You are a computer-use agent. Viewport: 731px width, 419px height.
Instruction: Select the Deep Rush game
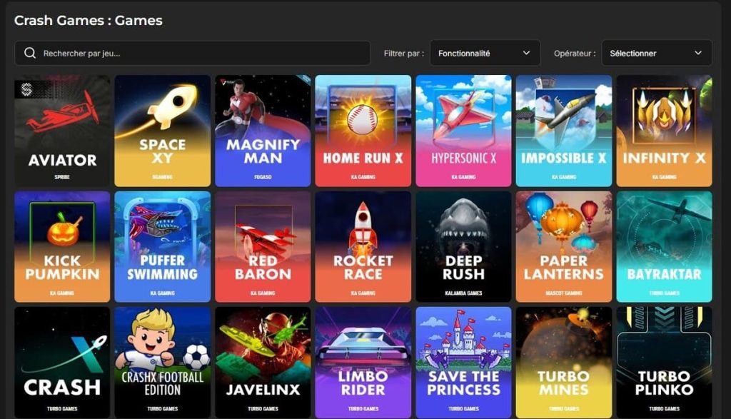pyautogui.click(x=463, y=246)
